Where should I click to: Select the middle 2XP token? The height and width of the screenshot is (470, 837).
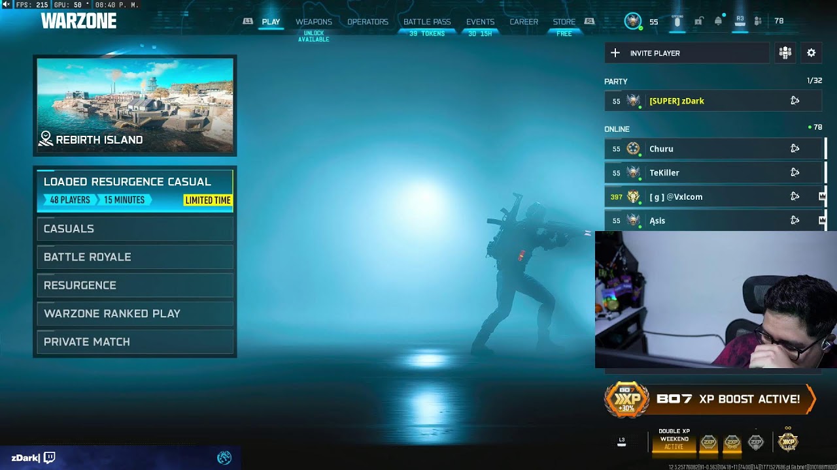[732, 442]
